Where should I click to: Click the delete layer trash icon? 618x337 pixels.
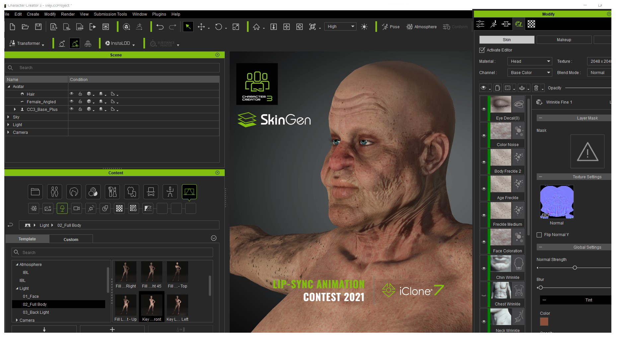point(536,88)
